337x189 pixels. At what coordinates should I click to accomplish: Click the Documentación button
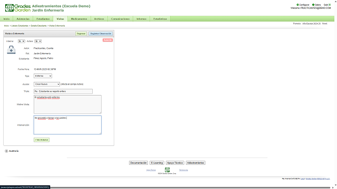(138, 163)
